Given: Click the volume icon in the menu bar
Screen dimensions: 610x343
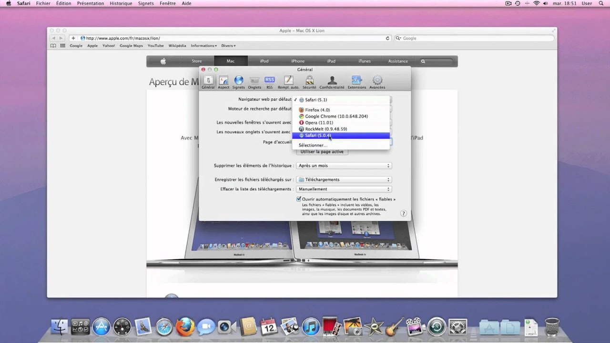Looking at the screenshot, I should click(546, 3).
